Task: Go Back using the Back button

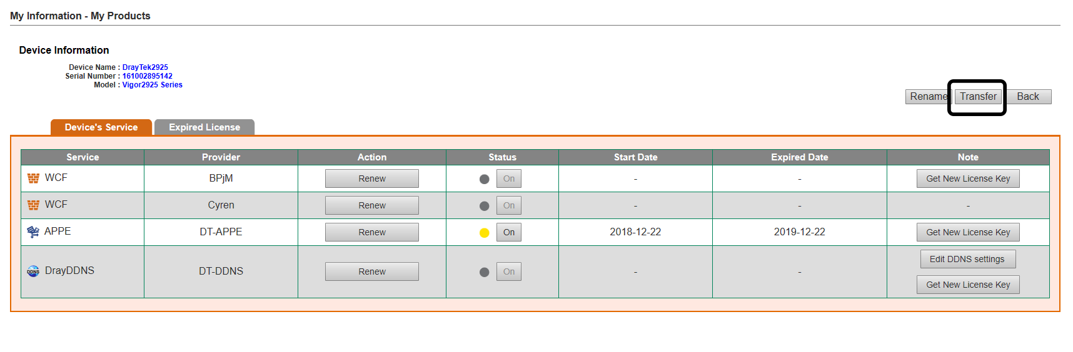Action: point(1028,97)
